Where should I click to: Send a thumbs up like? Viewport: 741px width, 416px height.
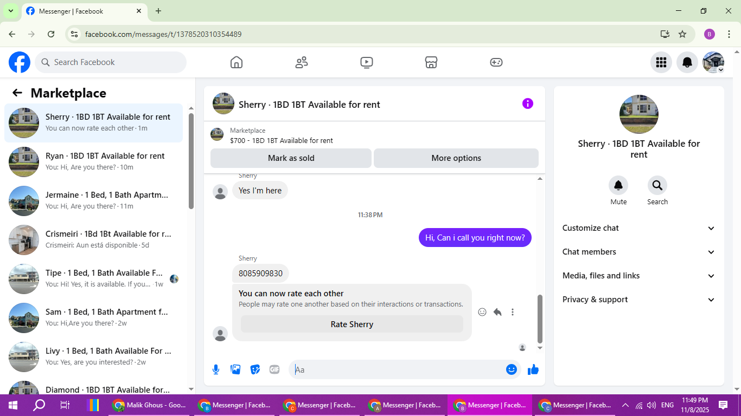click(x=533, y=369)
